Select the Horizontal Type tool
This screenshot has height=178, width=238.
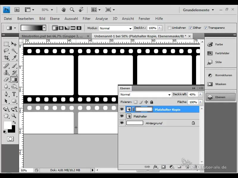point(14,94)
